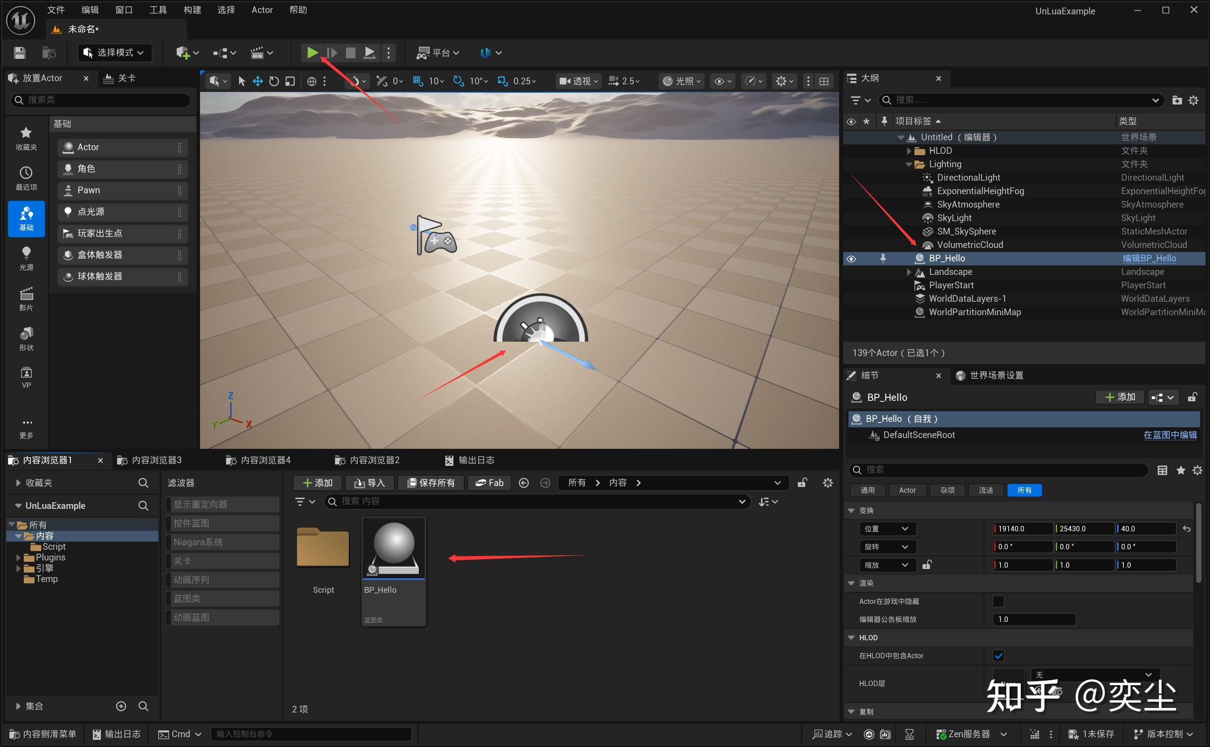Click 在蓝图中编辑 link

point(1170,435)
